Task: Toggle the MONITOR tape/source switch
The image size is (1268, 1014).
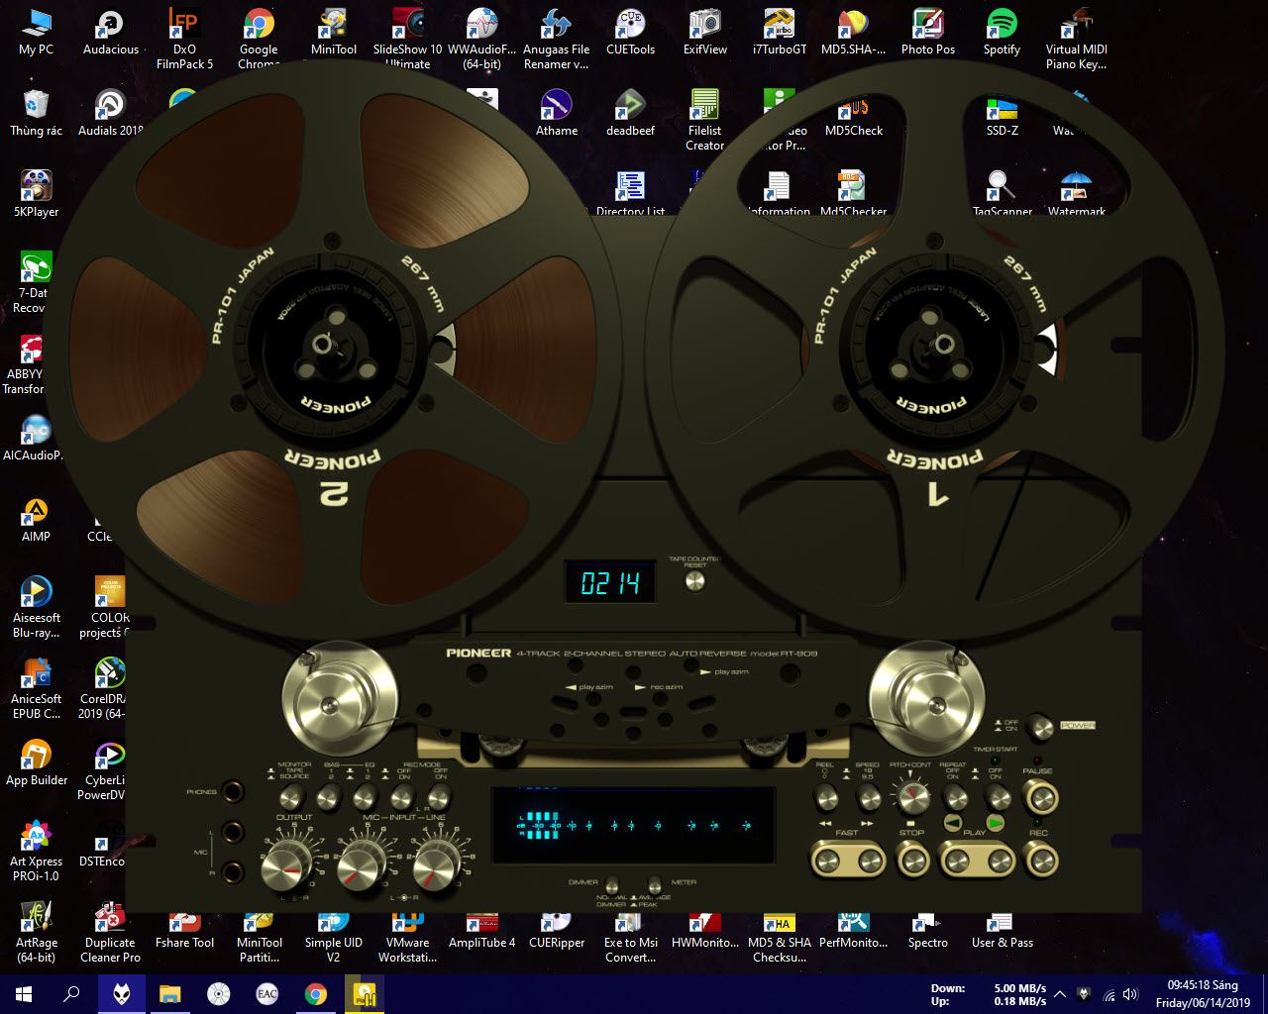Action: (x=291, y=795)
